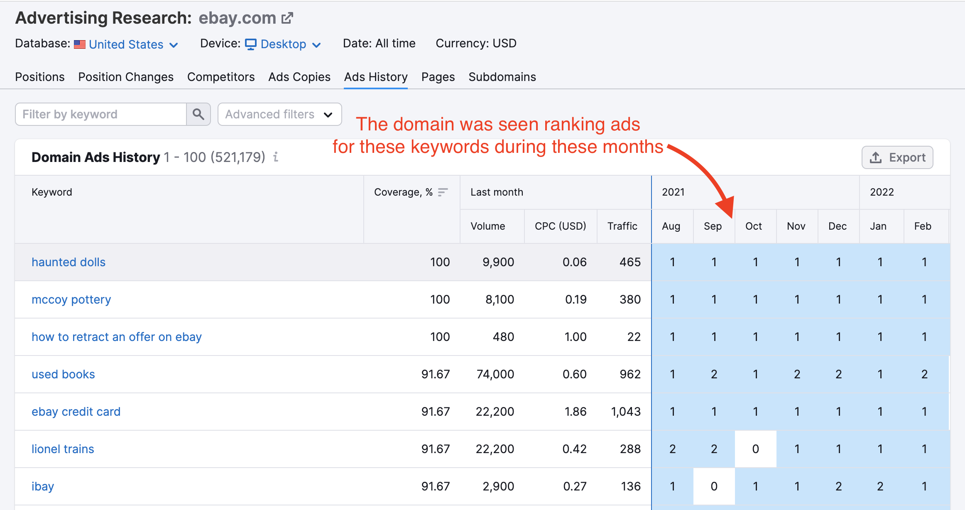Click used books volume 74,000
Screen dimensions: 965x510
pos(495,374)
